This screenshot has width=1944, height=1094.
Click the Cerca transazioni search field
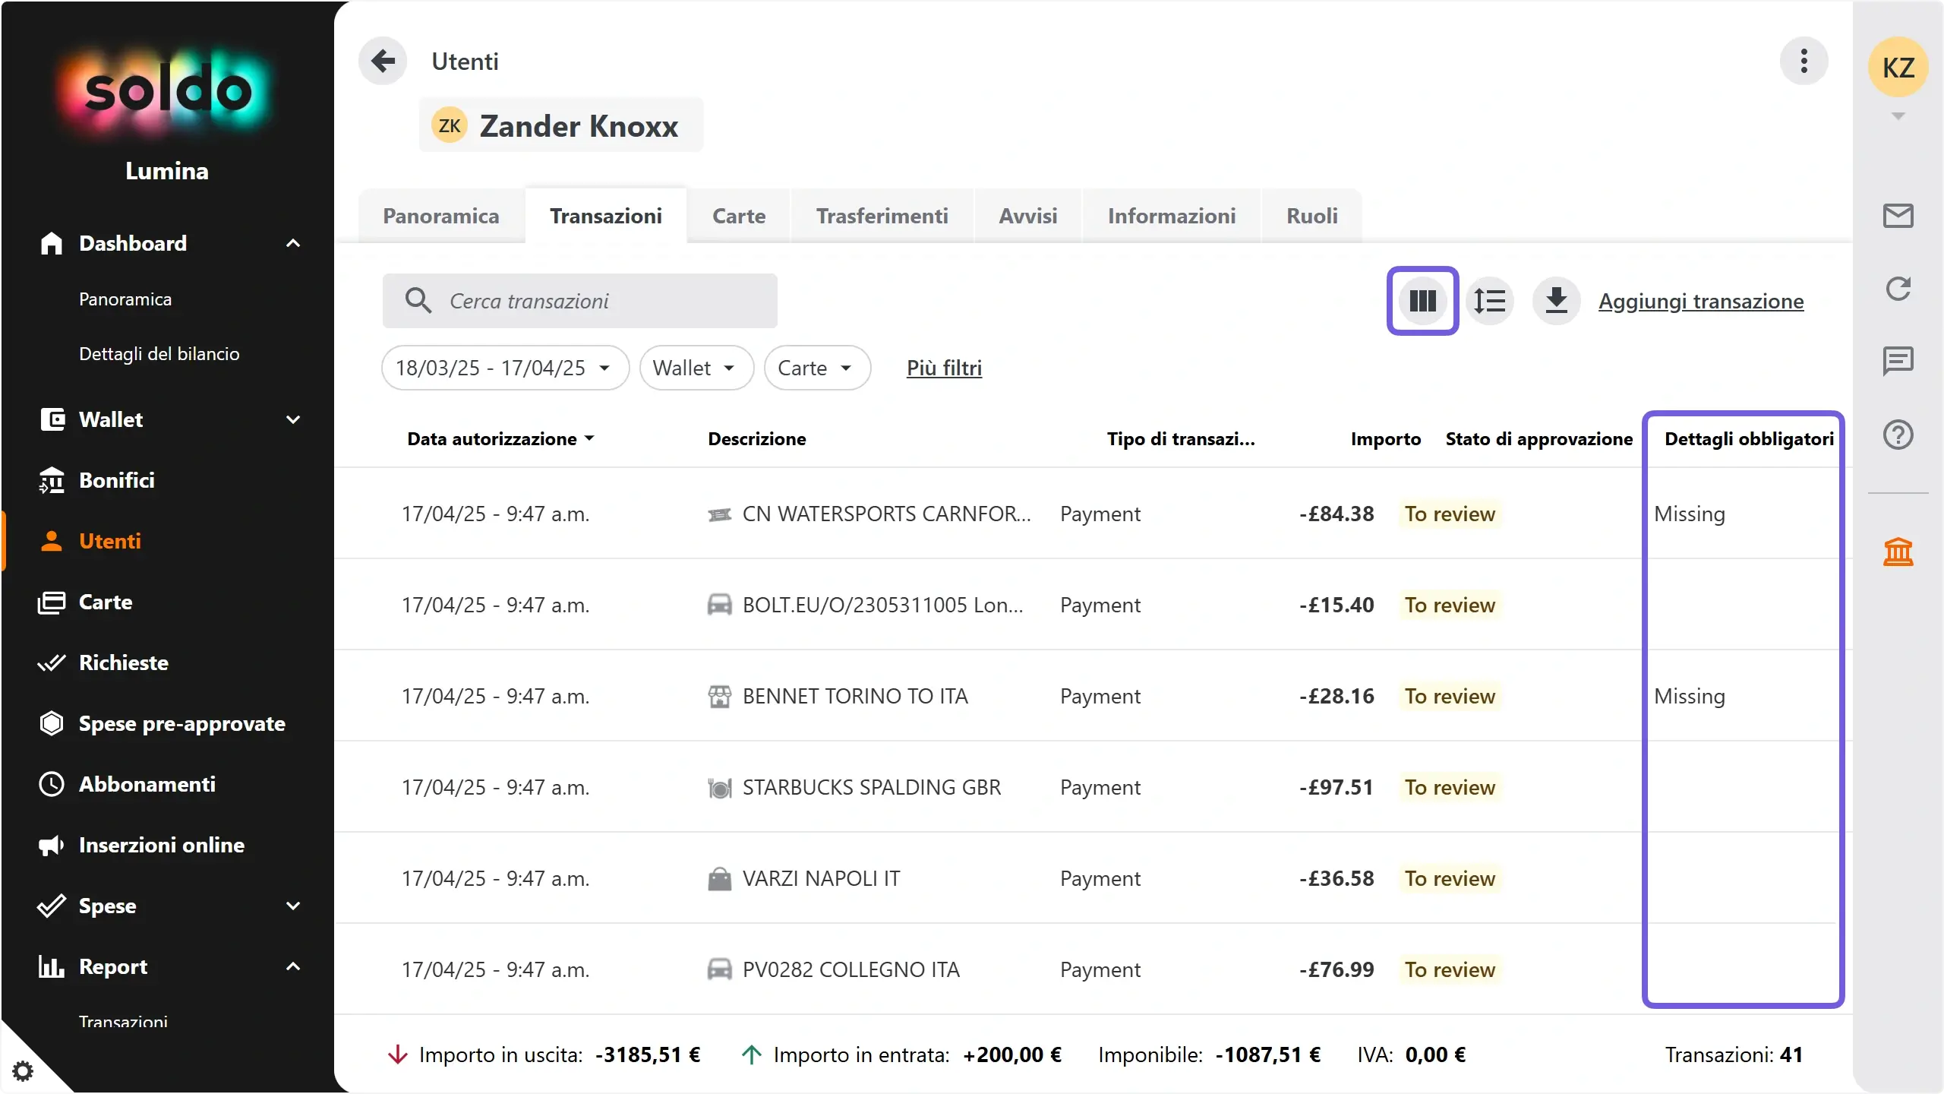click(x=580, y=301)
